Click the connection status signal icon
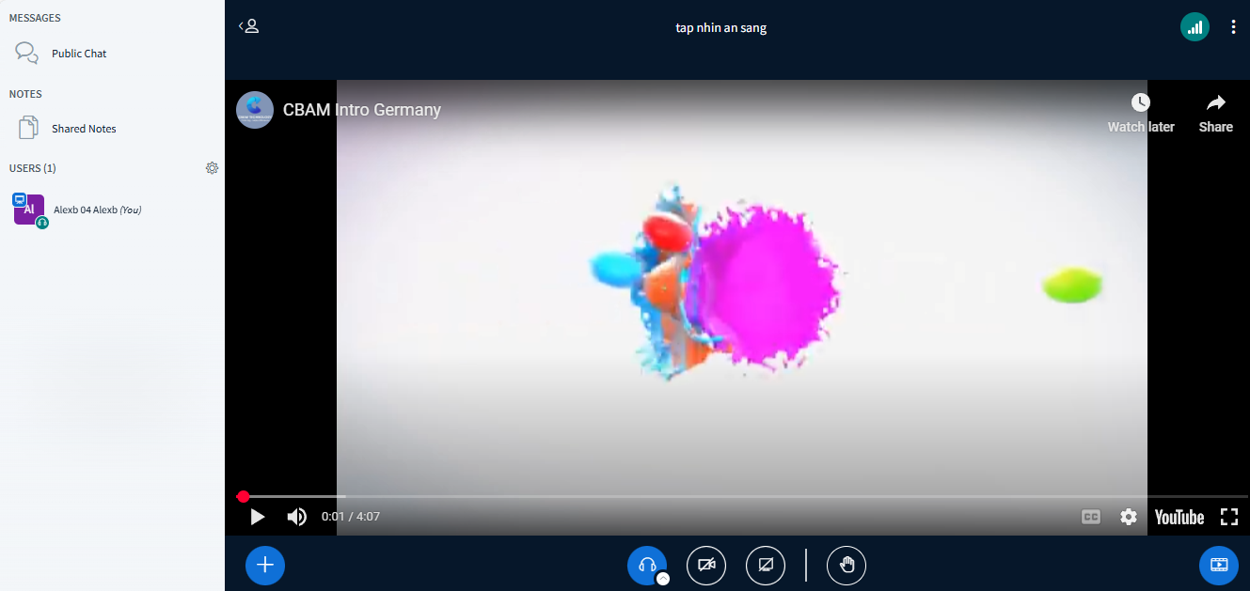 point(1195,27)
